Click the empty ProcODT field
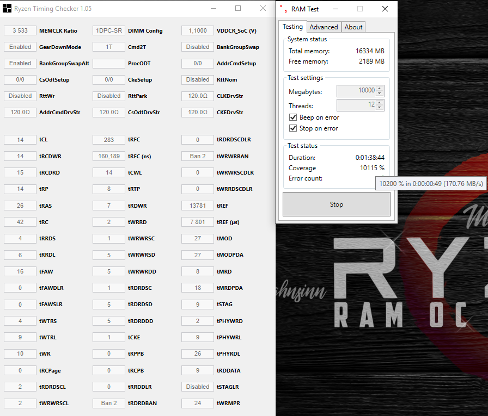The width and height of the screenshot is (488, 416). tap(109, 64)
